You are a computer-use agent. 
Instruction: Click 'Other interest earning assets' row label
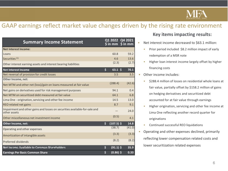click(x=41, y=64)
